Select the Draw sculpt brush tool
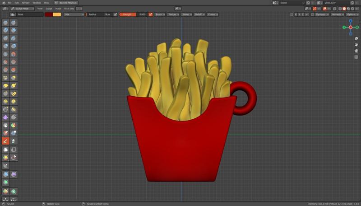 click(5, 23)
